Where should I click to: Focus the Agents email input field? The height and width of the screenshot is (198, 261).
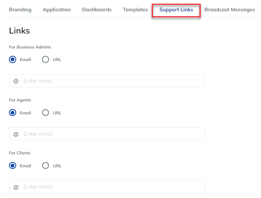pyautogui.click(x=107, y=134)
